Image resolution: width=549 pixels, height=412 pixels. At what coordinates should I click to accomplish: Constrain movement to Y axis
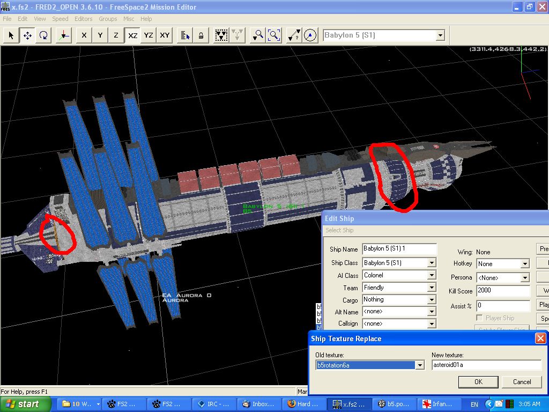tap(100, 35)
